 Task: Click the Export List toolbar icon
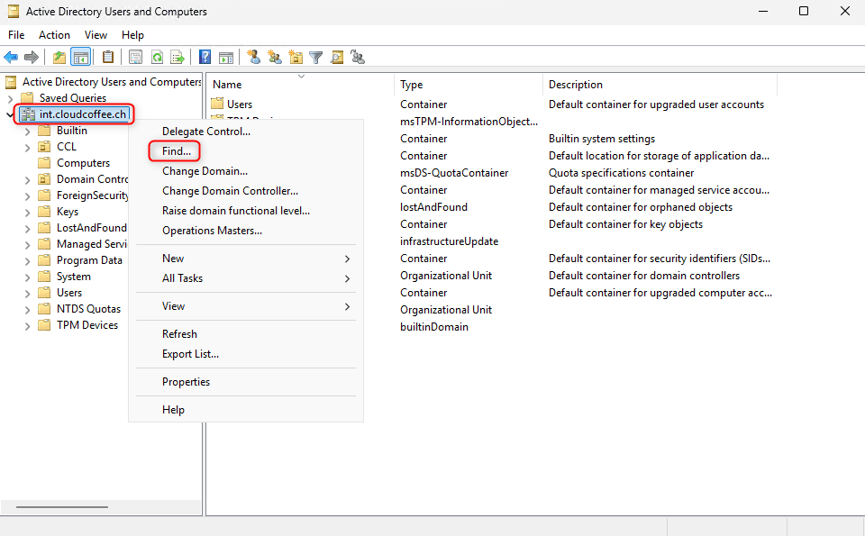178,58
